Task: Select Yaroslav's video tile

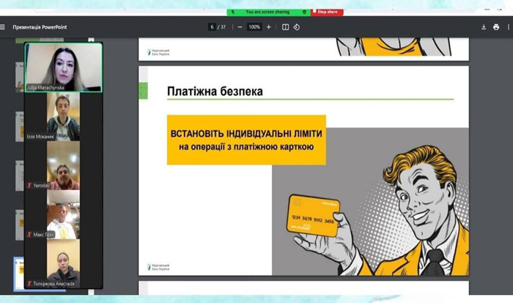Action: point(63,165)
